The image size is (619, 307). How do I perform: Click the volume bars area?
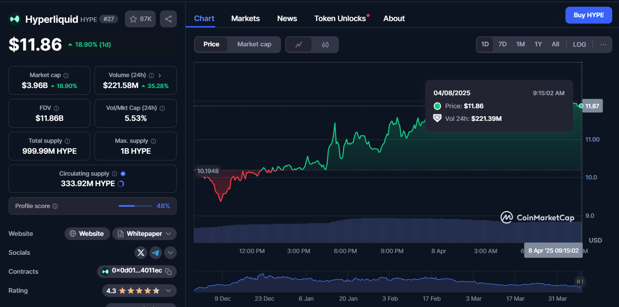click(x=388, y=230)
